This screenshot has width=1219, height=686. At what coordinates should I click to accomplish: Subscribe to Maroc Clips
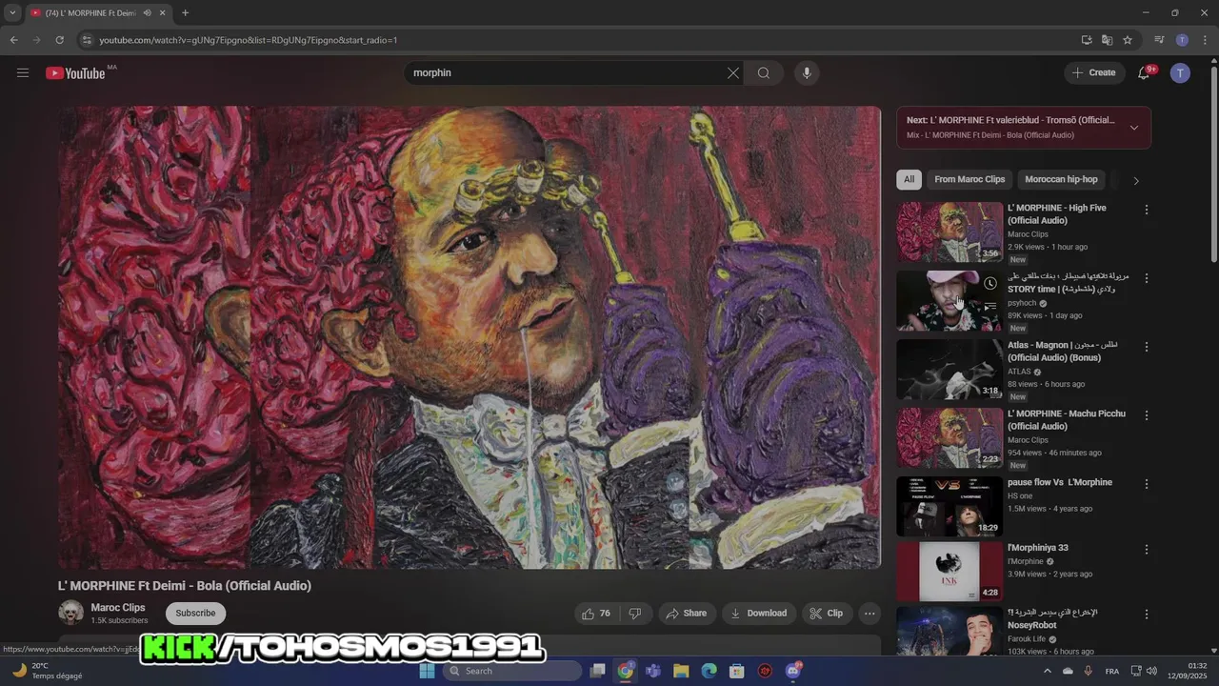pyautogui.click(x=195, y=614)
